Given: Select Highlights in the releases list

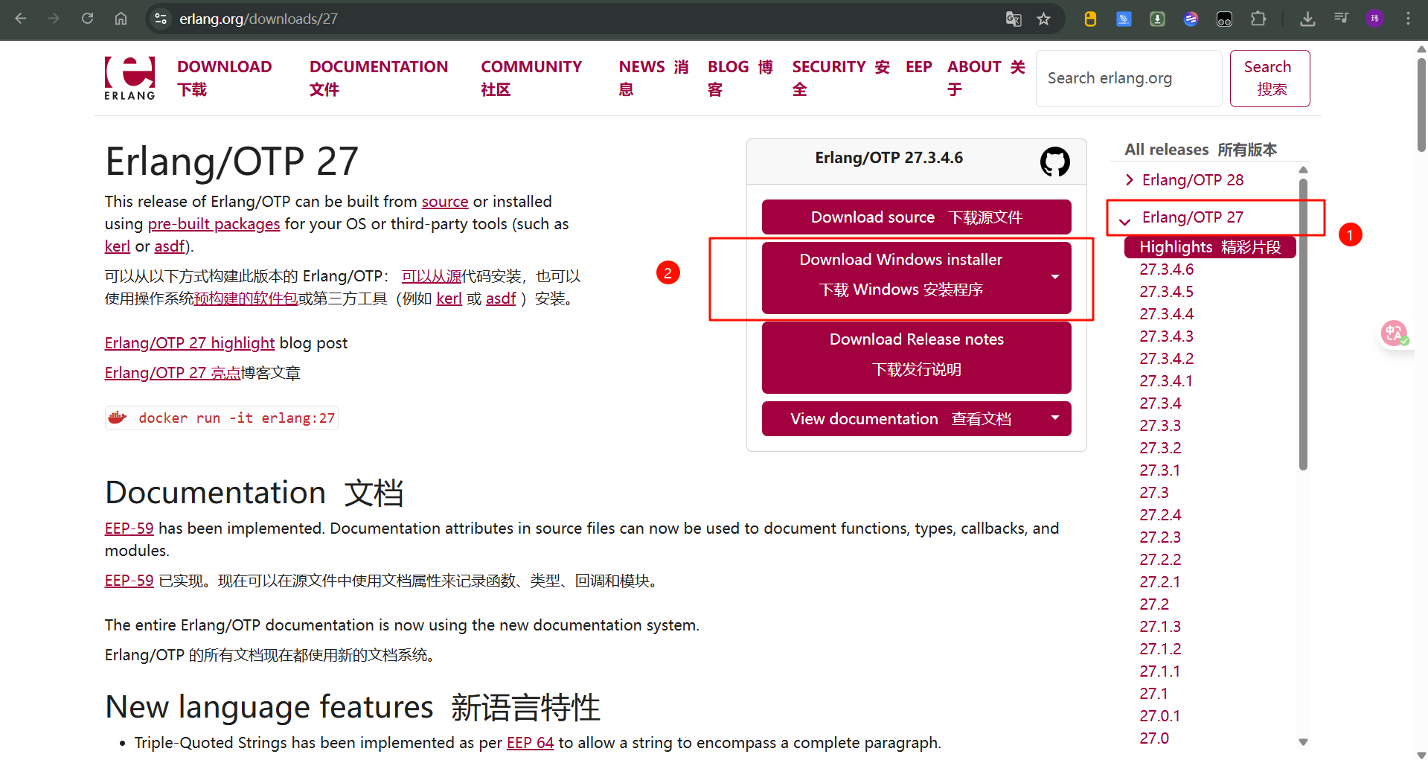Looking at the screenshot, I should tap(1210, 247).
